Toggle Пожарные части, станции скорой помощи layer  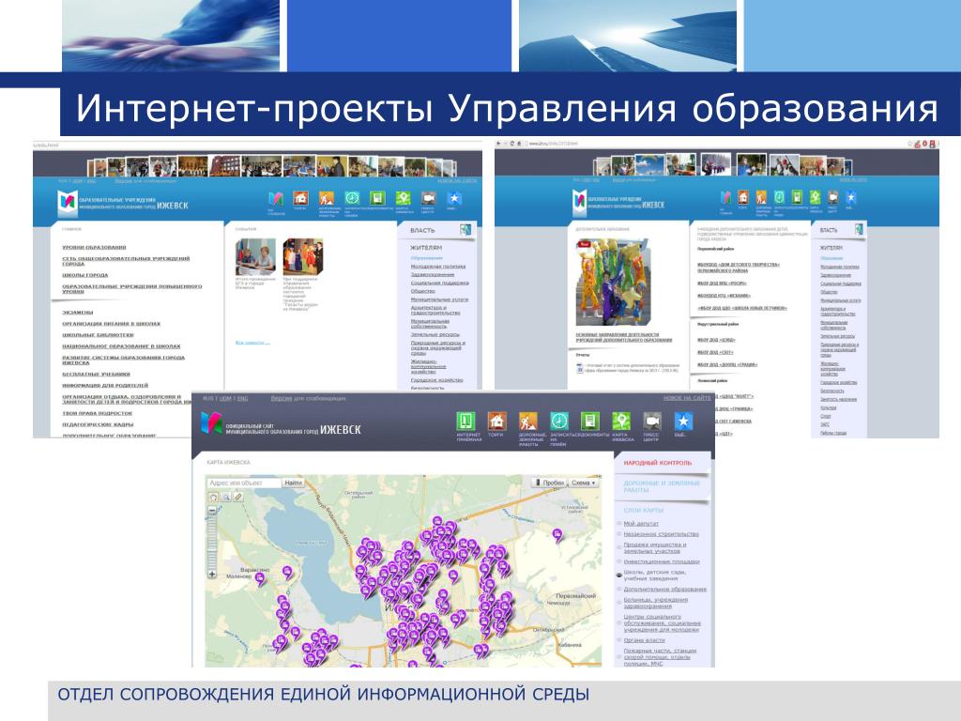pyautogui.click(x=660, y=656)
